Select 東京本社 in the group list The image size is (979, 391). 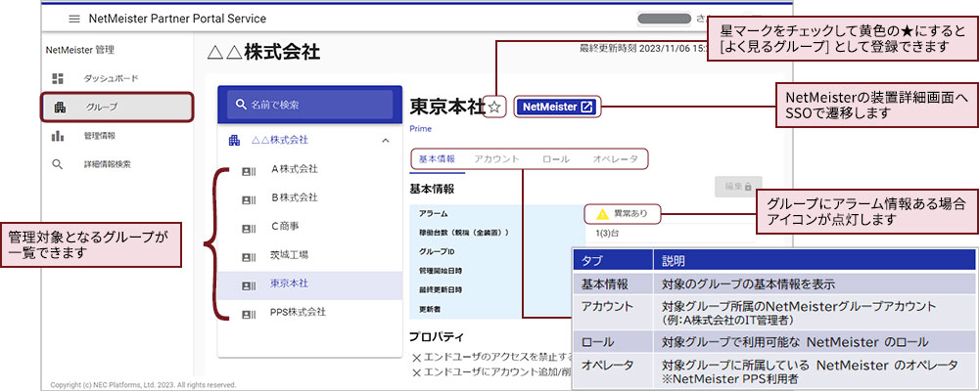[289, 283]
